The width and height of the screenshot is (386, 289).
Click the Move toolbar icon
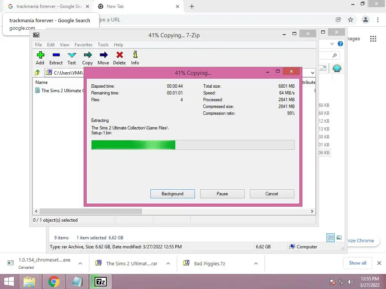[103, 55]
